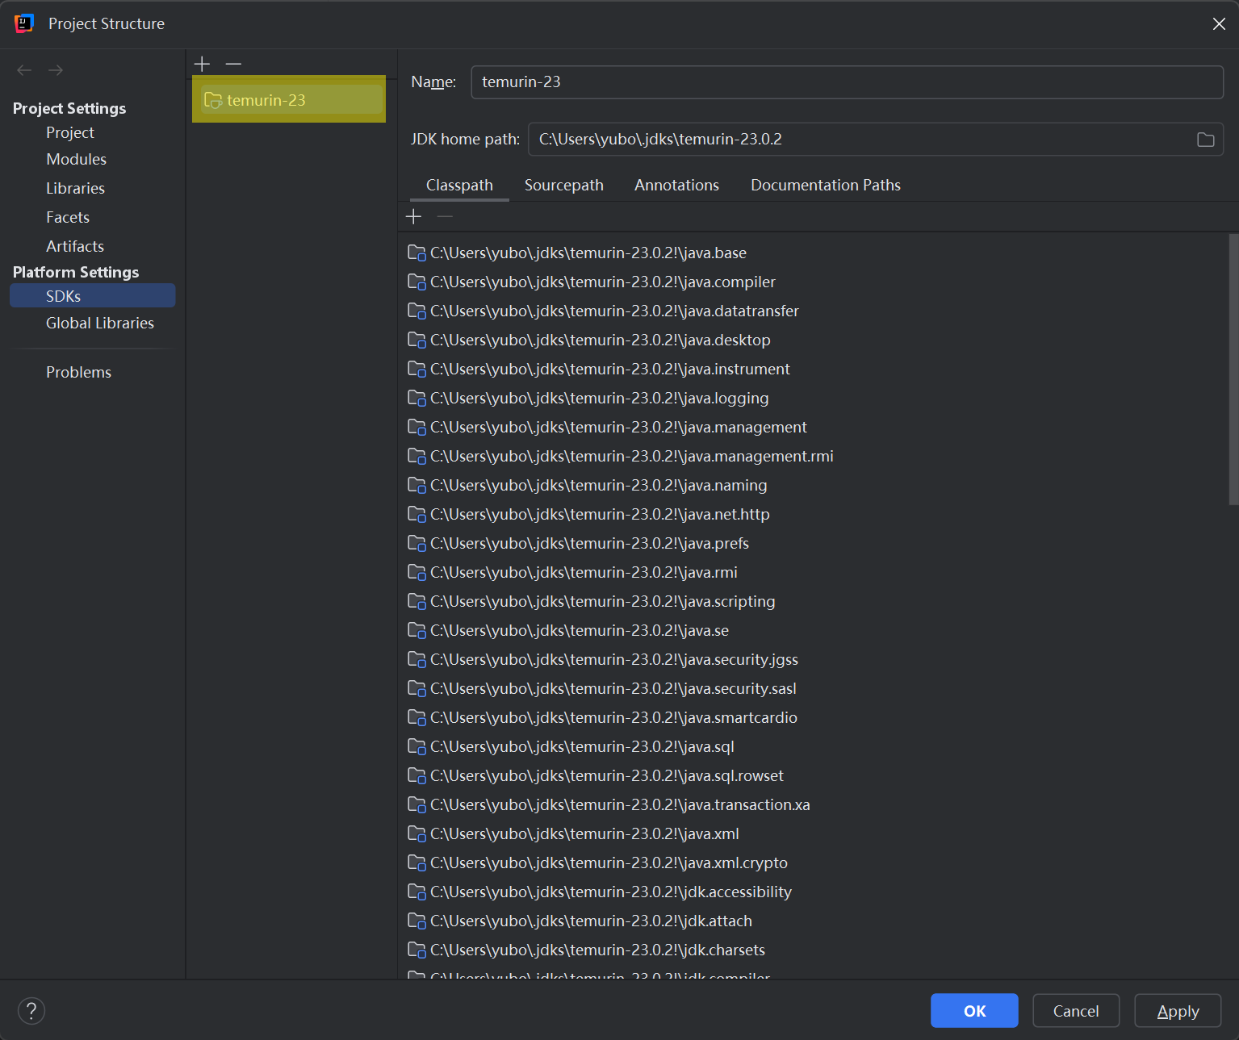The height and width of the screenshot is (1040, 1239).
Task: Switch to the Sourcepath tab
Action: coord(563,185)
